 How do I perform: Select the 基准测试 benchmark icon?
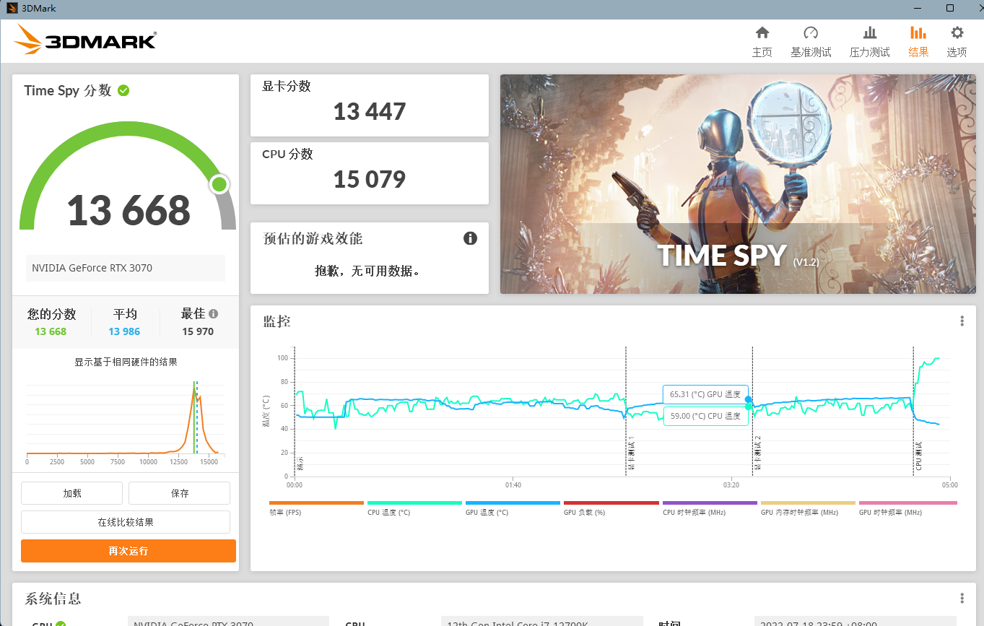[811, 40]
